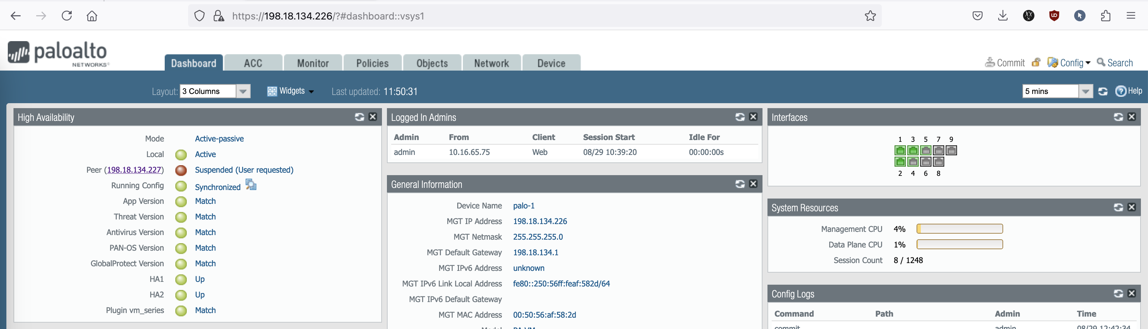Open the Network tab
The width and height of the screenshot is (1148, 329).
click(x=491, y=63)
